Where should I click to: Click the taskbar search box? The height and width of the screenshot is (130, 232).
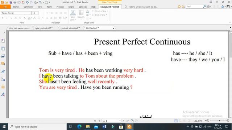(37, 127)
